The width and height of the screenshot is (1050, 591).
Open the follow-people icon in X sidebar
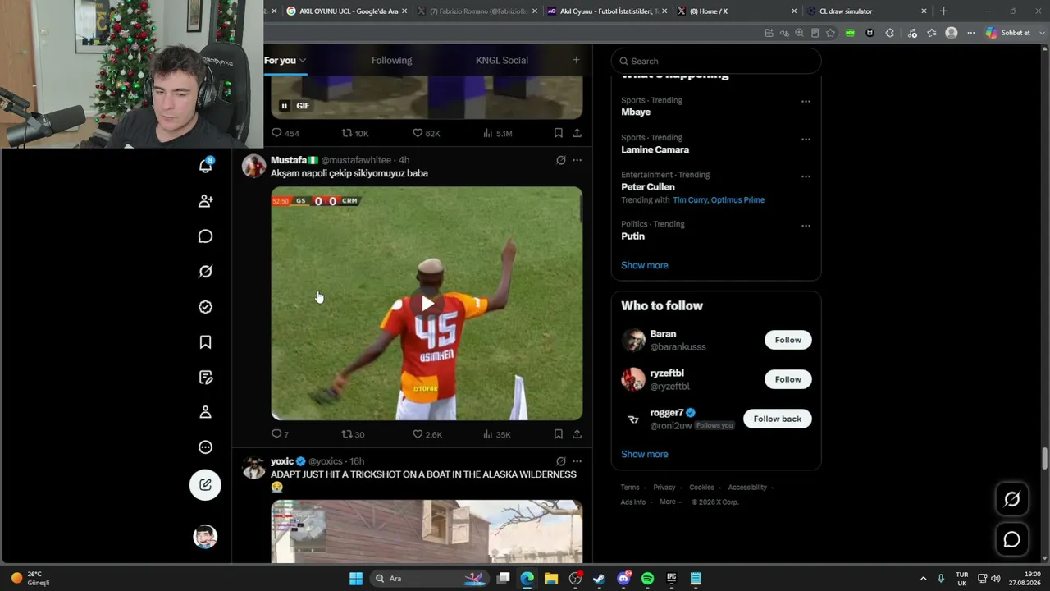(x=205, y=201)
